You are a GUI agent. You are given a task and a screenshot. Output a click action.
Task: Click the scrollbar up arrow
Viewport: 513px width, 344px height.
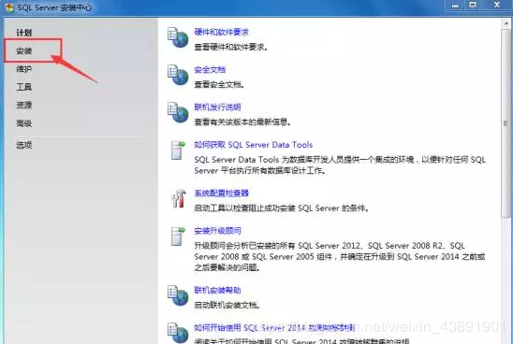[x=506, y=23]
